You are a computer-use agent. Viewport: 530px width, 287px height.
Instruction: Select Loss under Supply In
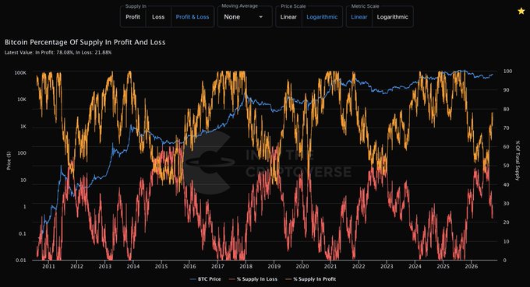[x=158, y=17]
